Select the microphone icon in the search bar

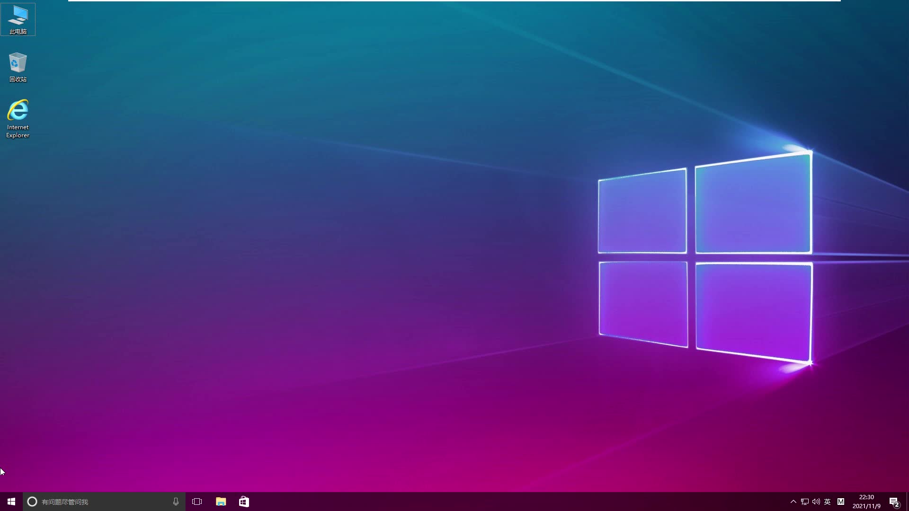coord(176,502)
